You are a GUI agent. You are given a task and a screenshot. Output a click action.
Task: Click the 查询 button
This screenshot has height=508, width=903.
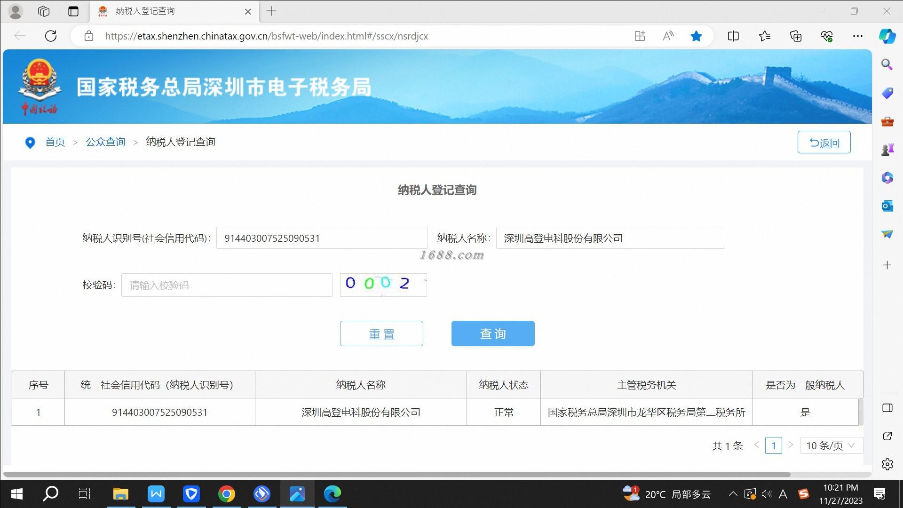point(493,333)
